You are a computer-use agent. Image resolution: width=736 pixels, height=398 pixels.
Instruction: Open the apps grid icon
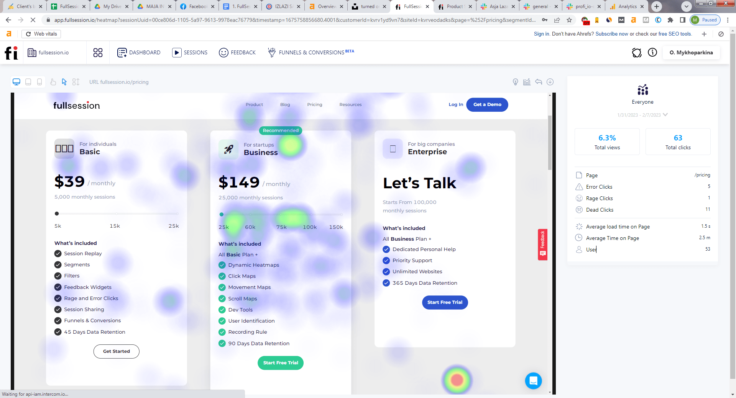click(98, 52)
